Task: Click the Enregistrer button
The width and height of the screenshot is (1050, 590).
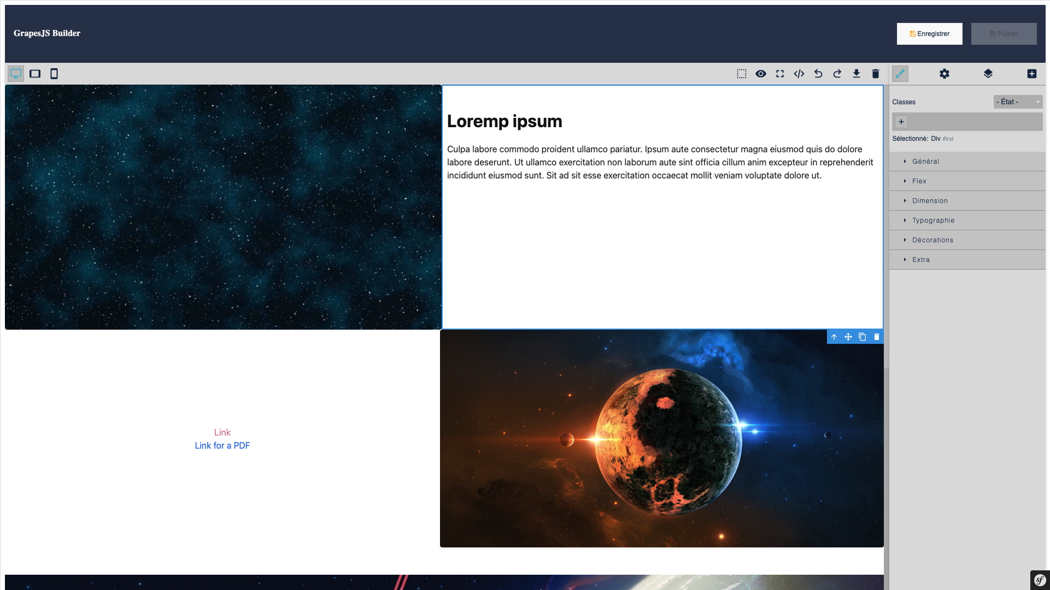Action: point(929,33)
